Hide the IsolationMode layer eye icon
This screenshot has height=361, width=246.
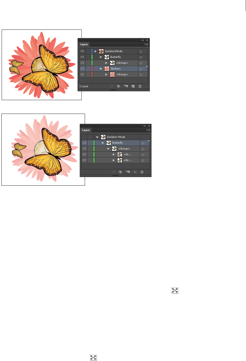click(82, 51)
